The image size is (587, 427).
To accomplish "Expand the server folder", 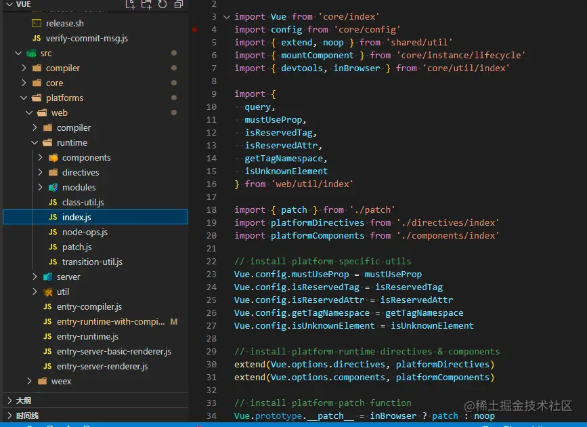I will (35, 277).
